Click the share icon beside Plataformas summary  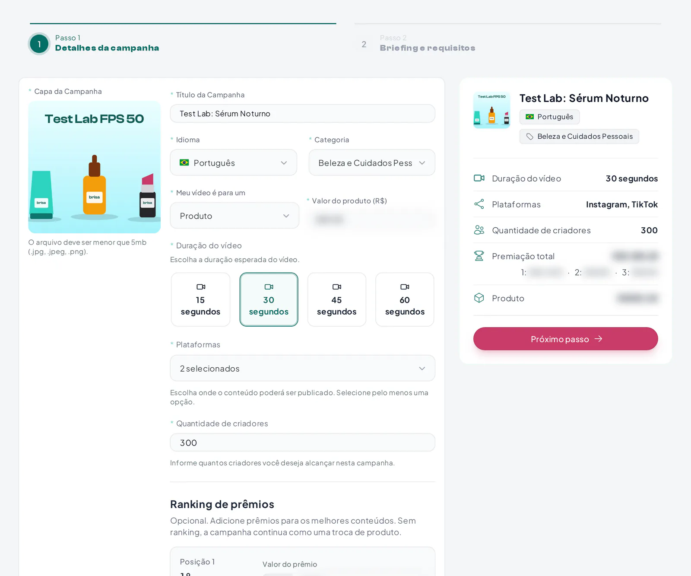click(x=479, y=204)
